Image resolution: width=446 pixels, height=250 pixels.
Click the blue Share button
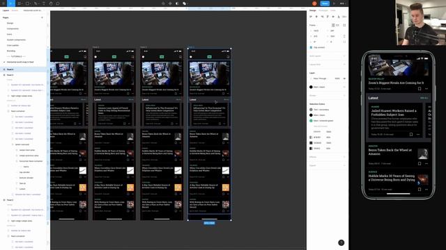click(x=325, y=3)
